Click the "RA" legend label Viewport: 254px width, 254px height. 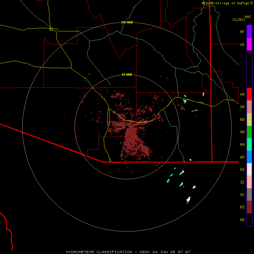(242, 145)
